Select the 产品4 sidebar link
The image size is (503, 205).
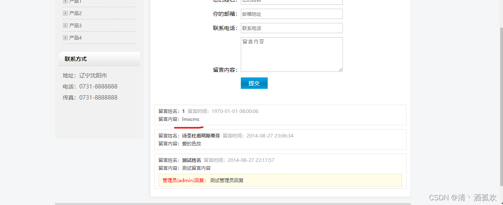[x=75, y=38]
